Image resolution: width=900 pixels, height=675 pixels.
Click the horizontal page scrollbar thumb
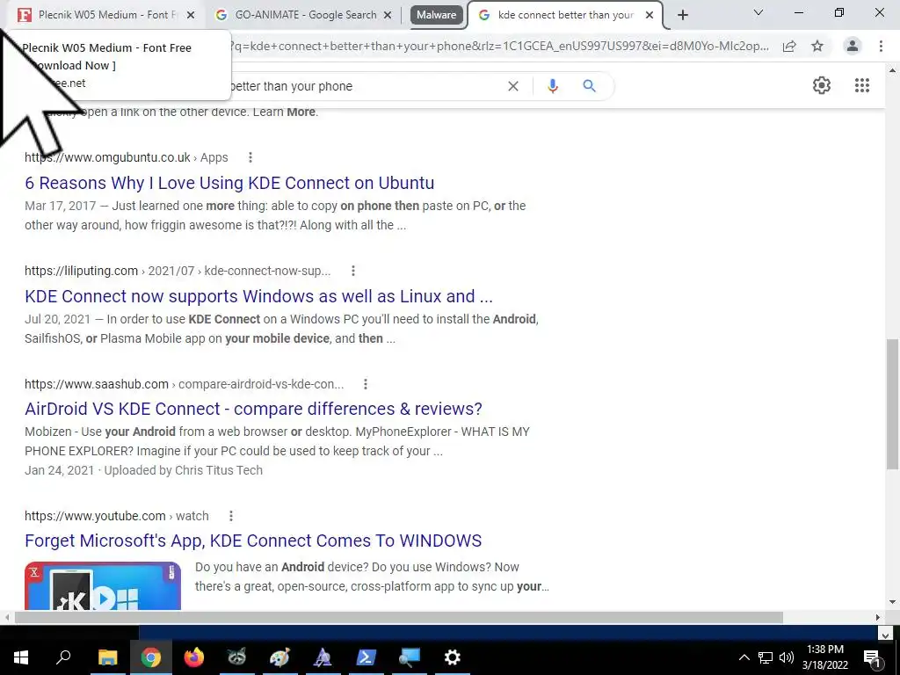(x=399, y=618)
